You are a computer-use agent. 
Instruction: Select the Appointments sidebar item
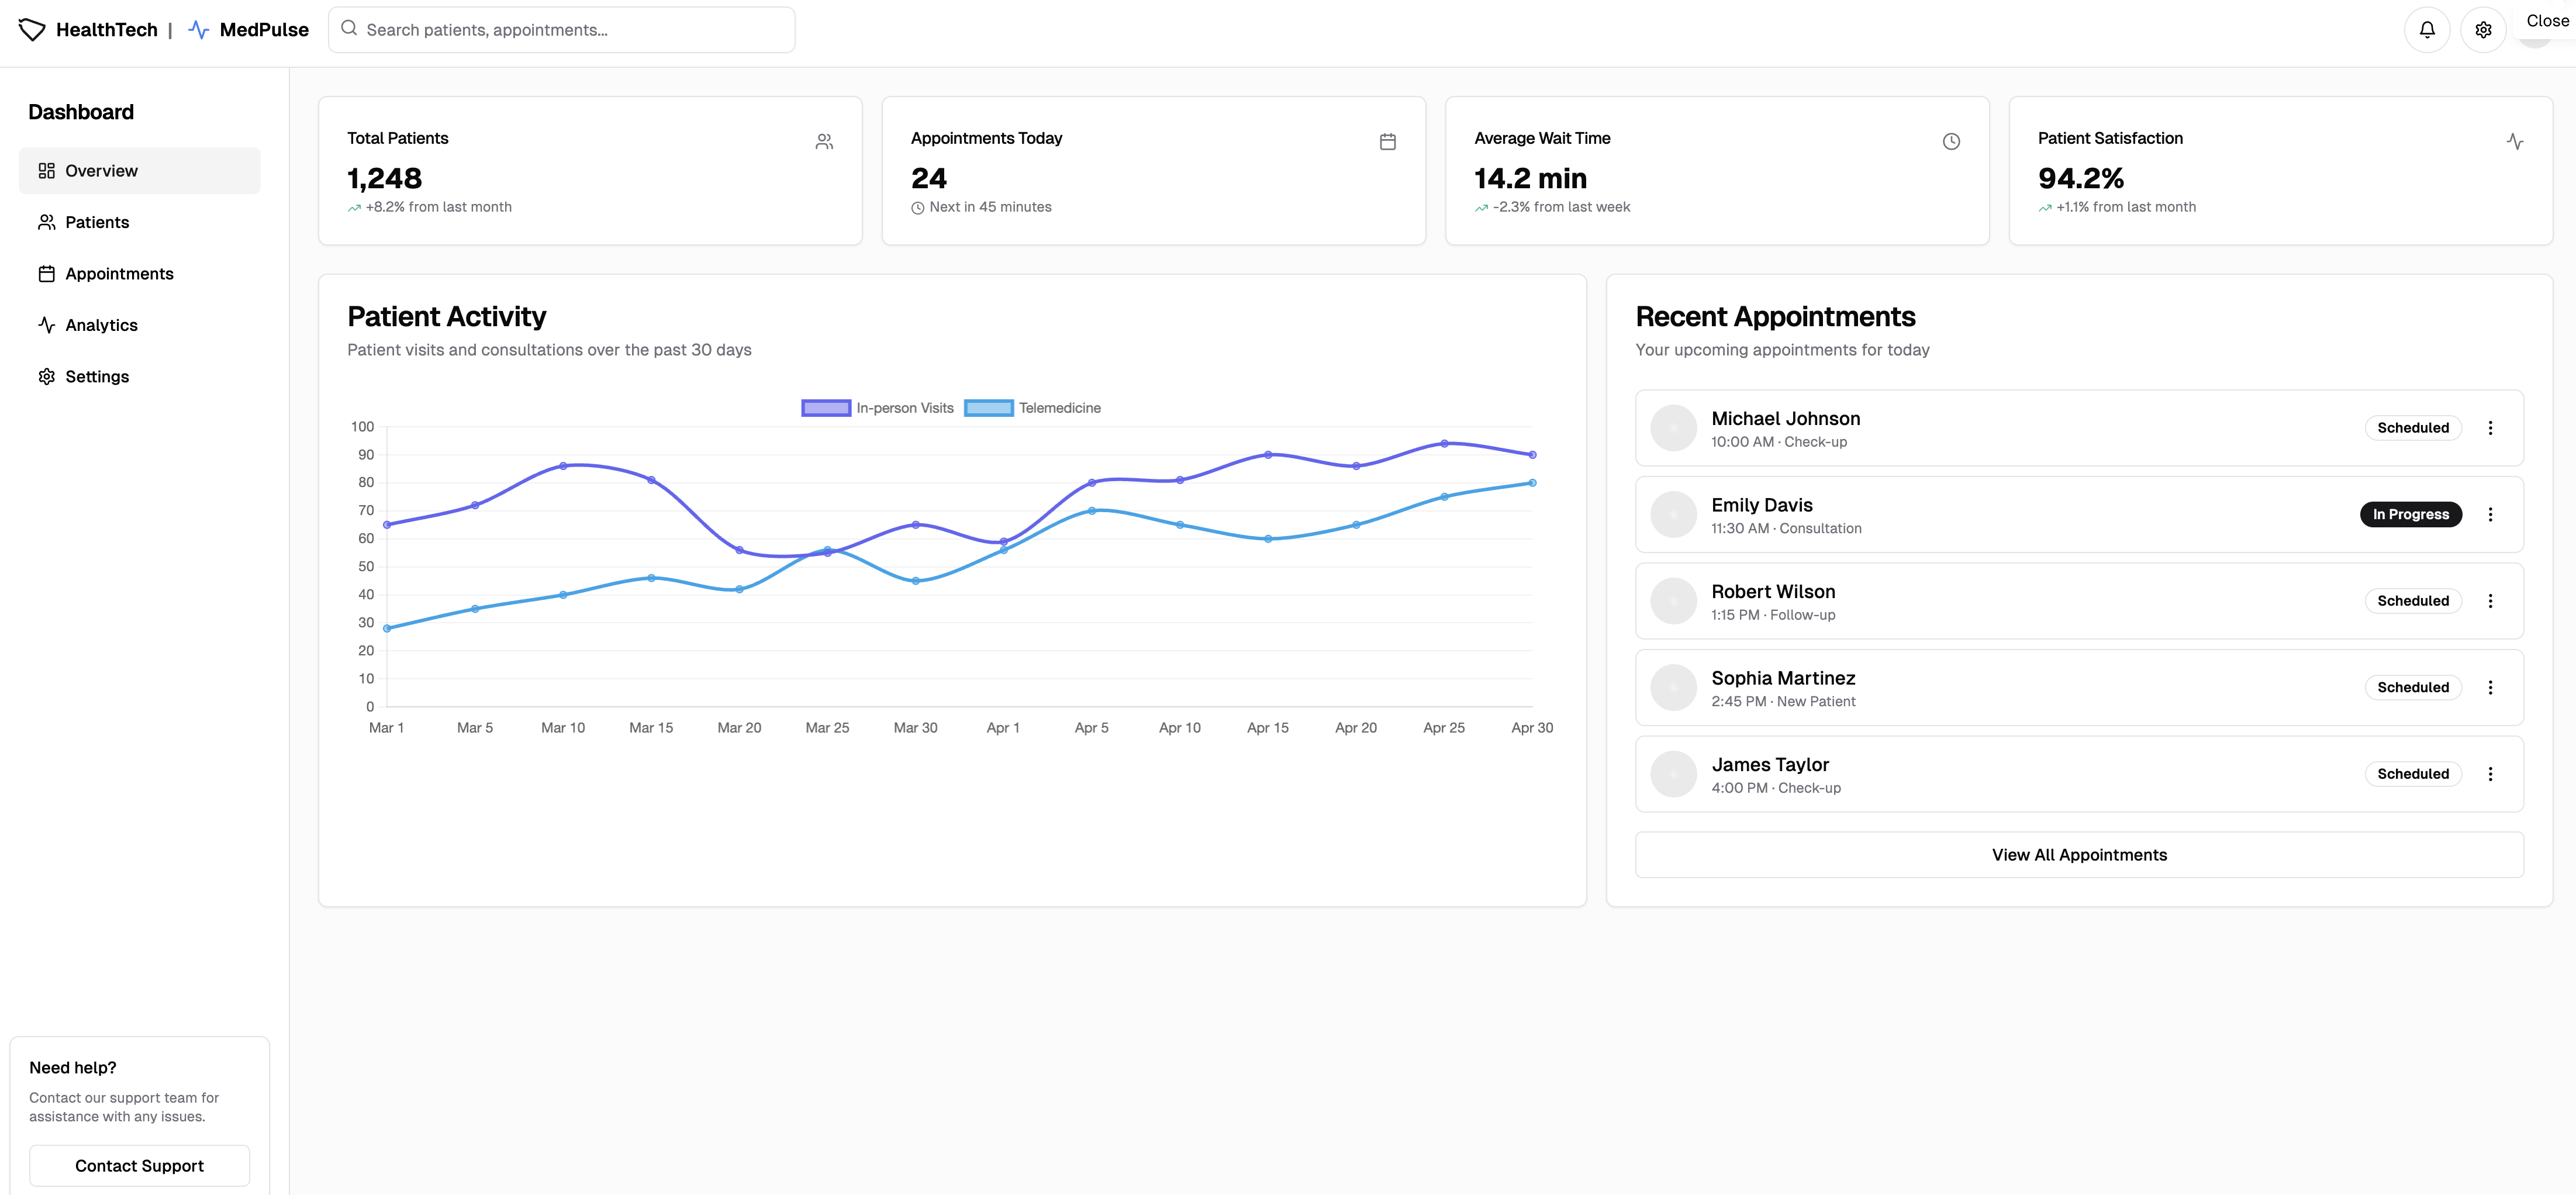click(x=119, y=274)
